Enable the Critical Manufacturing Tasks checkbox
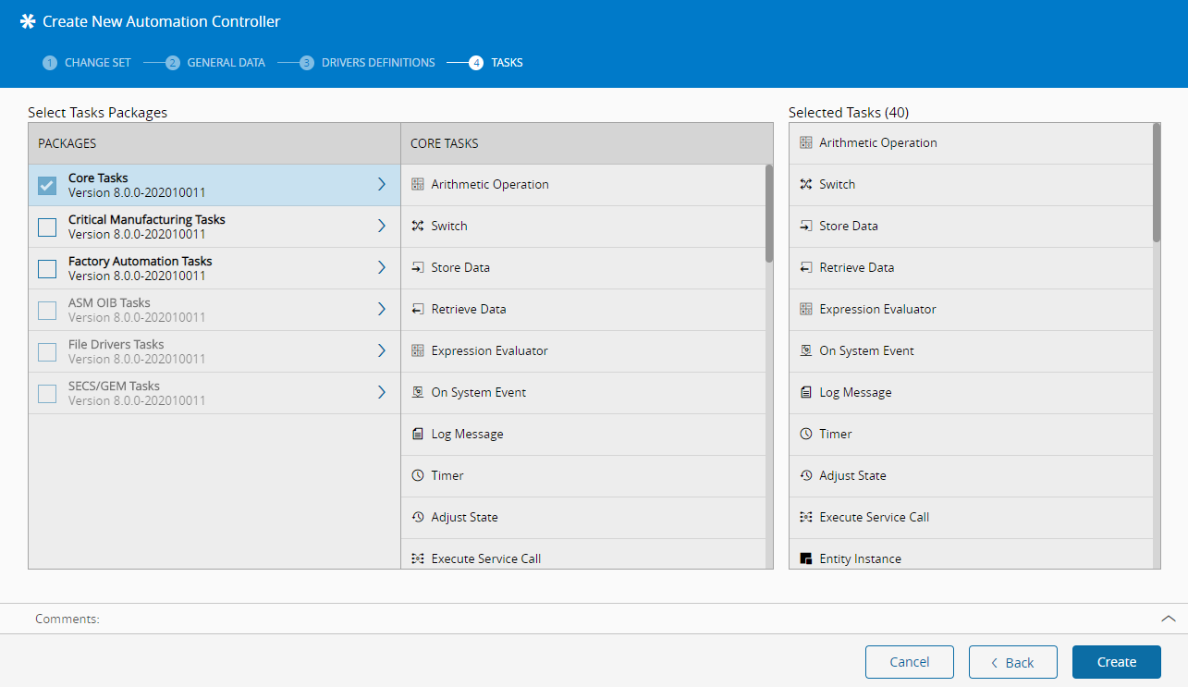Image resolution: width=1188 pixels, height=687 pixels. 47,227
